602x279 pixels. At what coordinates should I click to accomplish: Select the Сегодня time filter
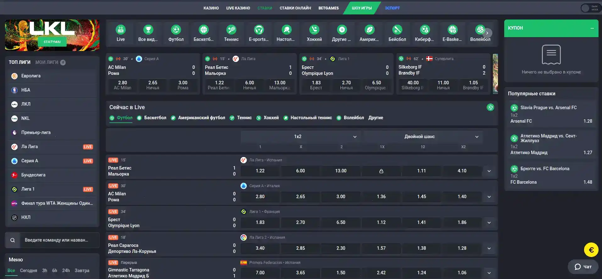click(x=28, y=271)
